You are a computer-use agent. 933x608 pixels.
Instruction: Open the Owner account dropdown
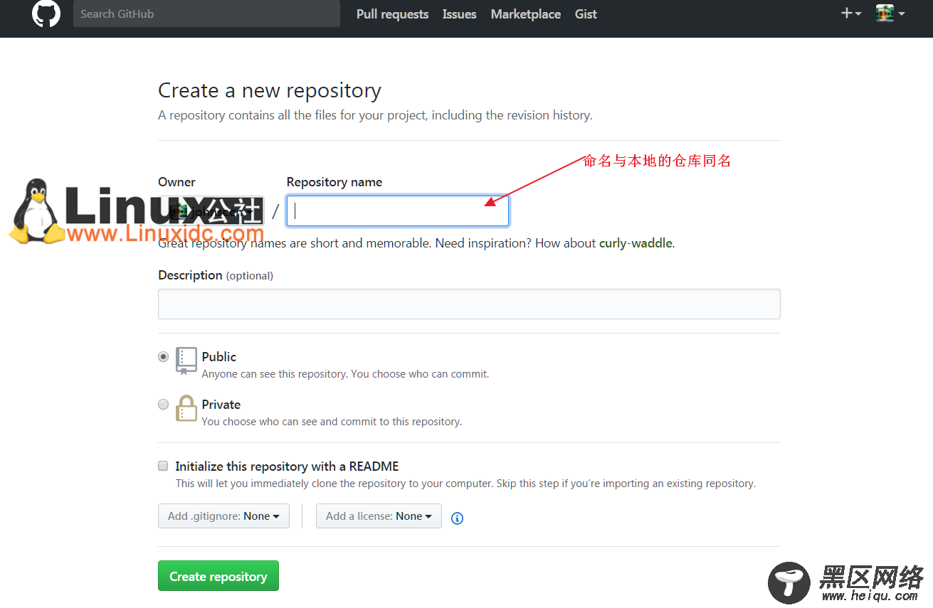[211, 211]
